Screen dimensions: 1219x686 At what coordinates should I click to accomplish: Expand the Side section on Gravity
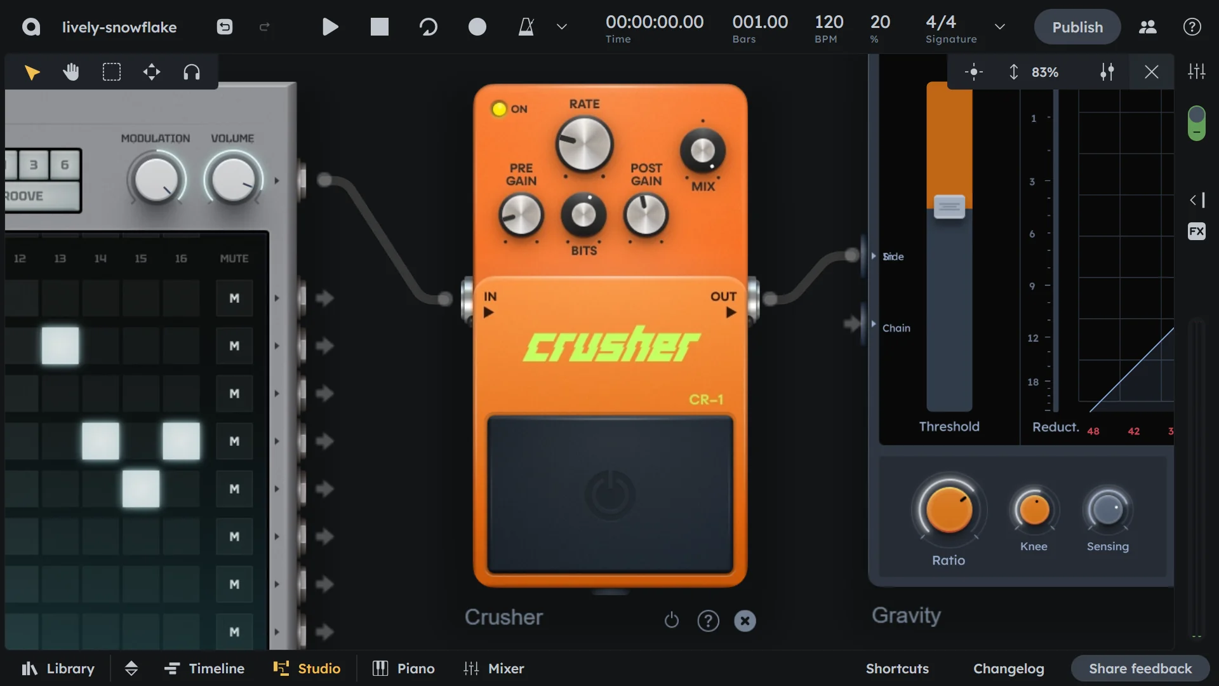875,256
